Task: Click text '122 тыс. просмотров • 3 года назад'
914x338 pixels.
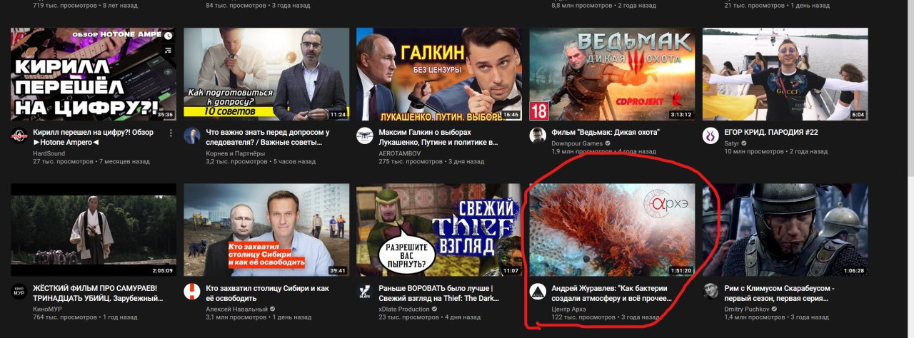Action: [x=606, y=317]
